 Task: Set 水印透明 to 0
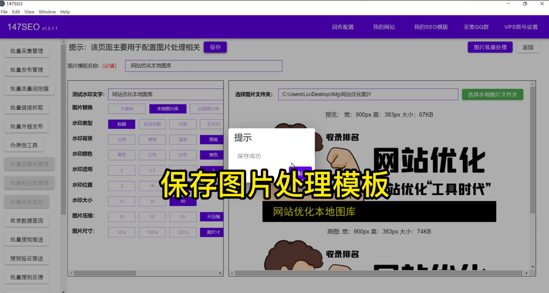coord(122,170)
